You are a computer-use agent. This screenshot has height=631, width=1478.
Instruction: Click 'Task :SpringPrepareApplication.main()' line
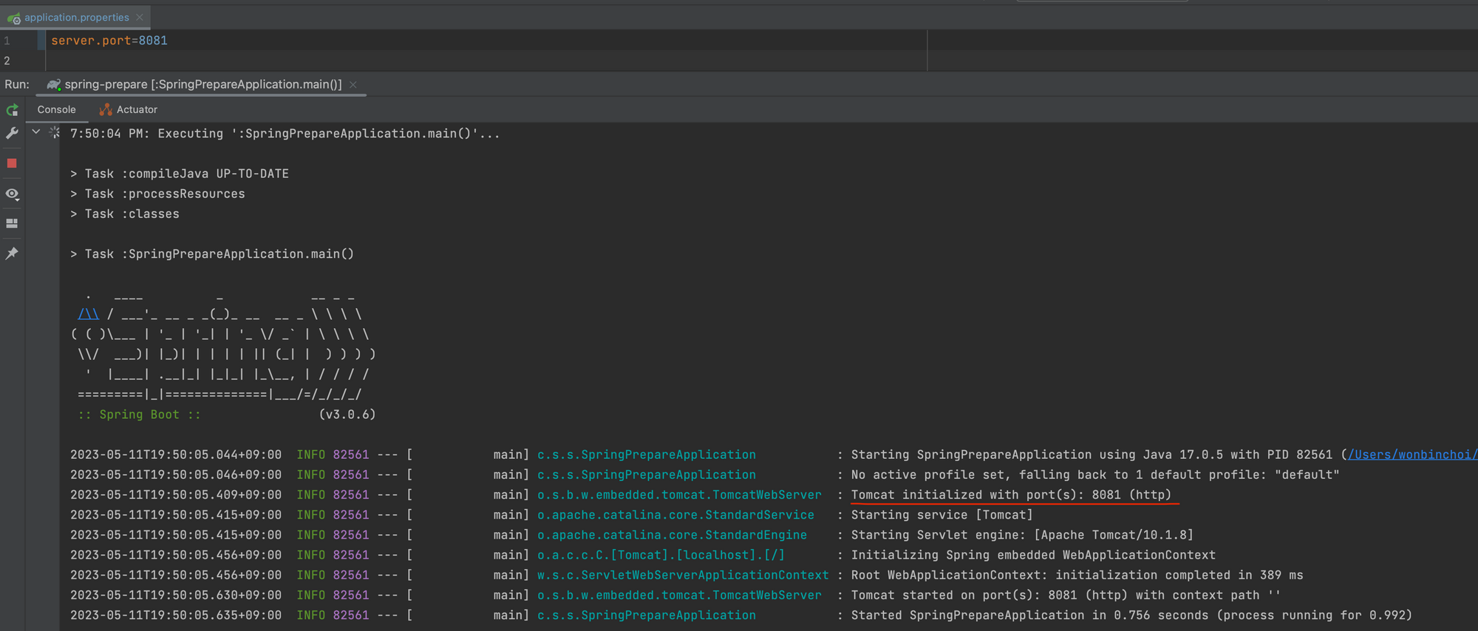pos(212,253)
